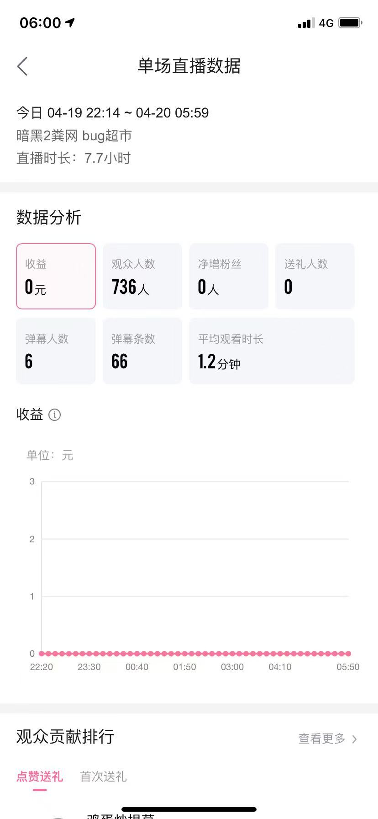Expand 查看更多 arrow for contribution ranking

click(355, 739)
